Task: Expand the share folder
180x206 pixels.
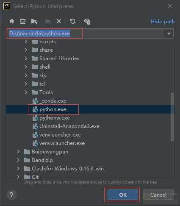Action: point(26,50)
